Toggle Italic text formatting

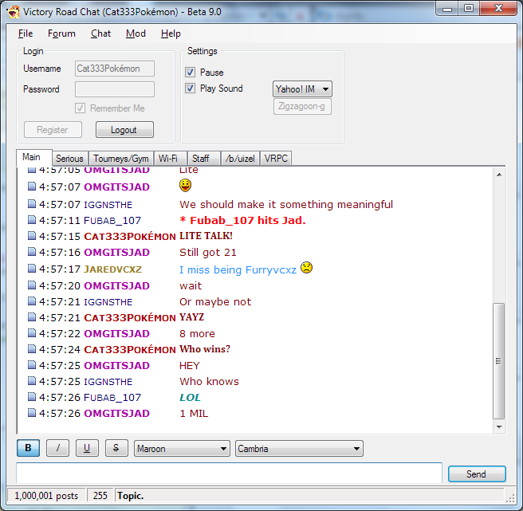(x=57, y=448)
